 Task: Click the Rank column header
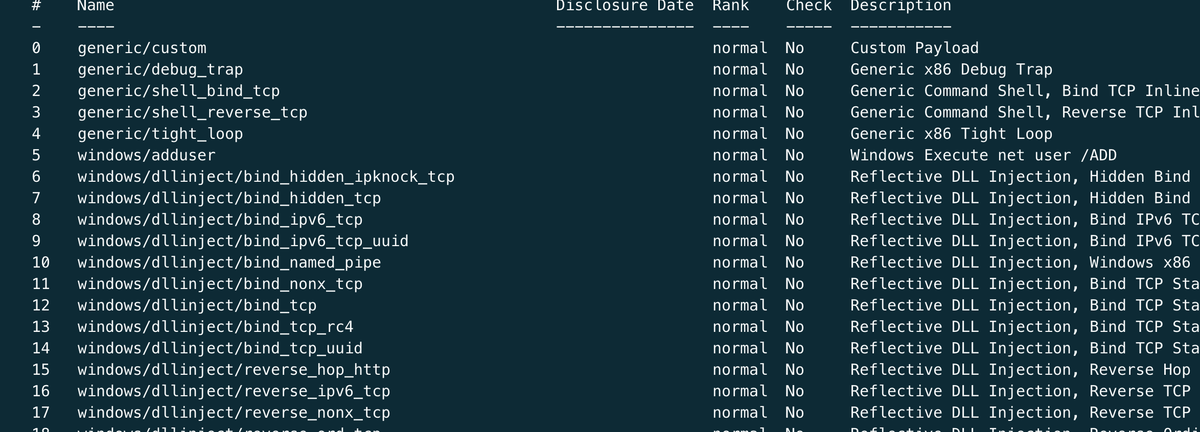click(x=730, y=6)
